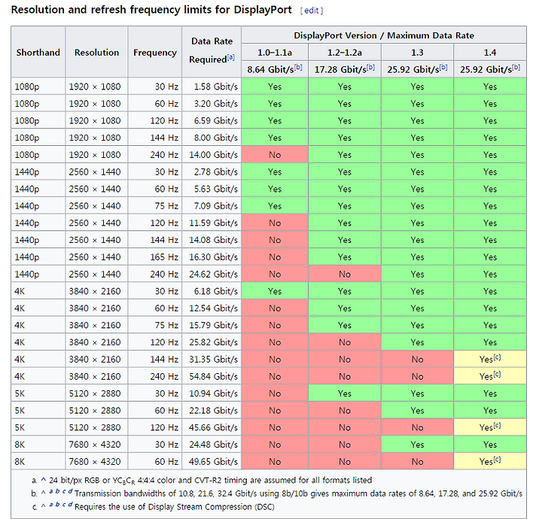Select the '3.20 Gbit/s' data rate cell
The height and width of the screenshot is (519, 542).
coord(212,103)
